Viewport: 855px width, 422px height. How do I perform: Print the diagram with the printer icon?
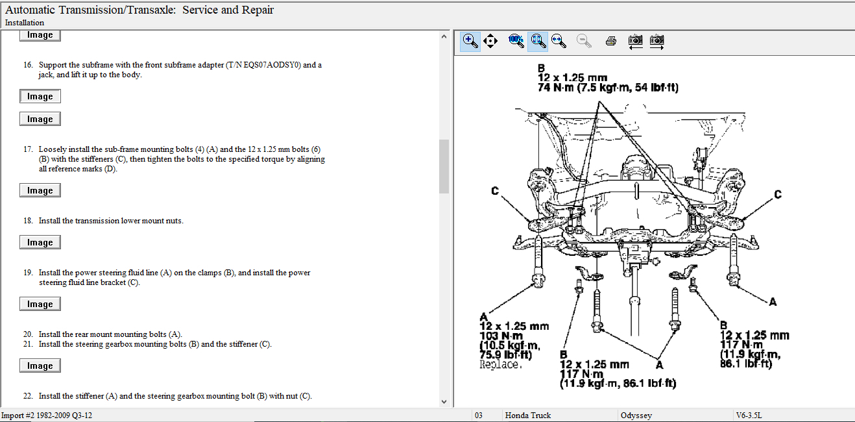(610, 41)
